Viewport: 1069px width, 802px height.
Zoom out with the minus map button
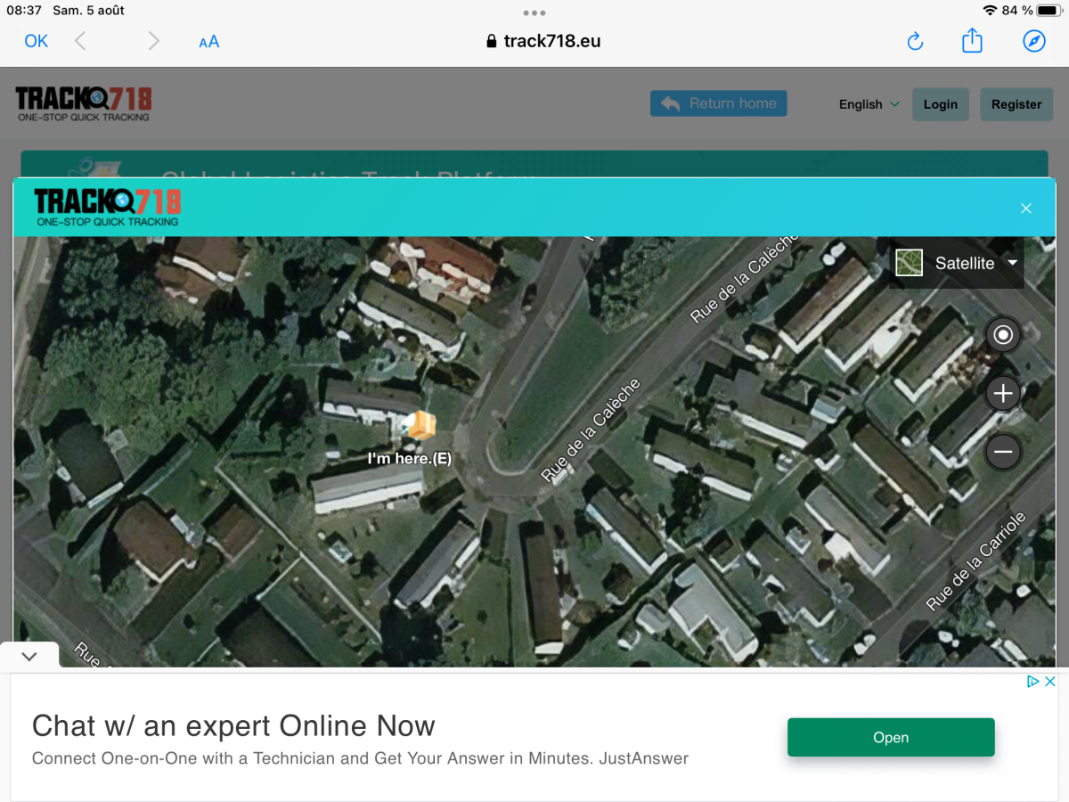[x=1003, y=453]
